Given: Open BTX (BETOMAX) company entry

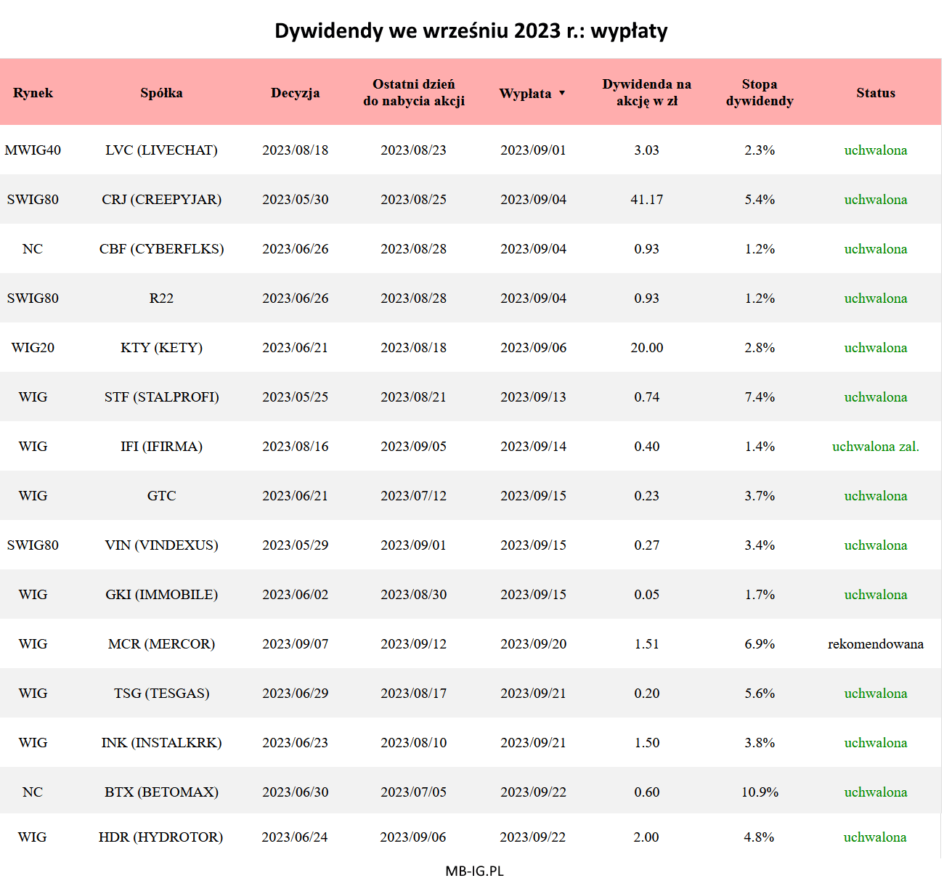Looking at the screenshot, I should 161,792.
